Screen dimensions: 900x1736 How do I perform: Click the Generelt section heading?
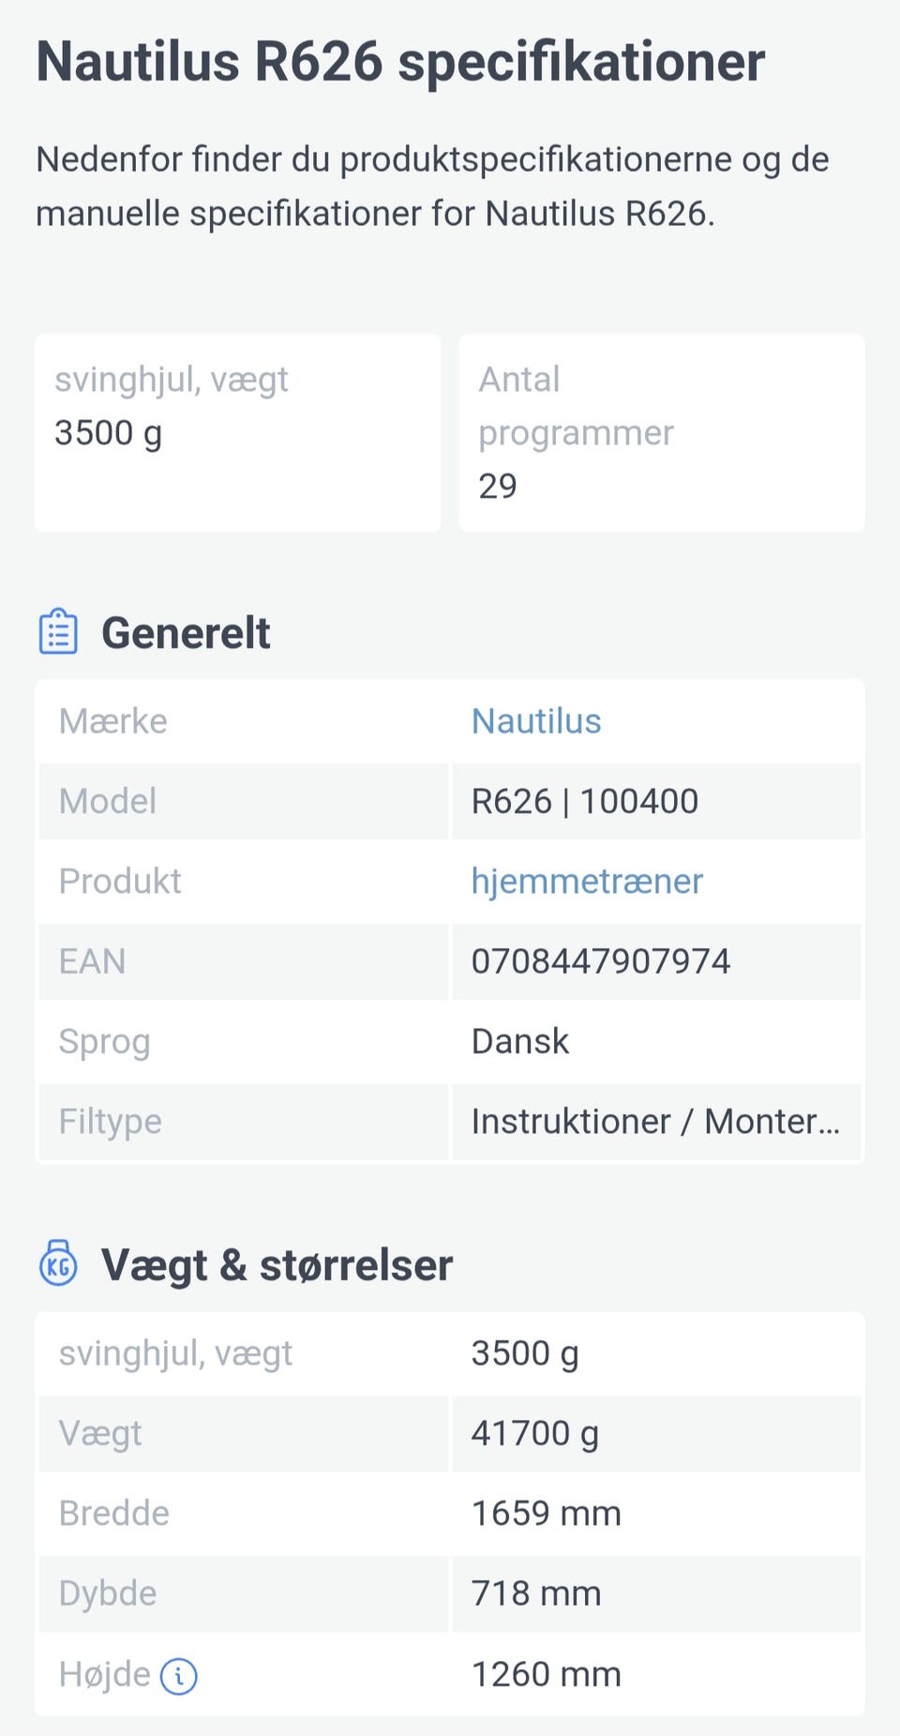click(186, 633)
